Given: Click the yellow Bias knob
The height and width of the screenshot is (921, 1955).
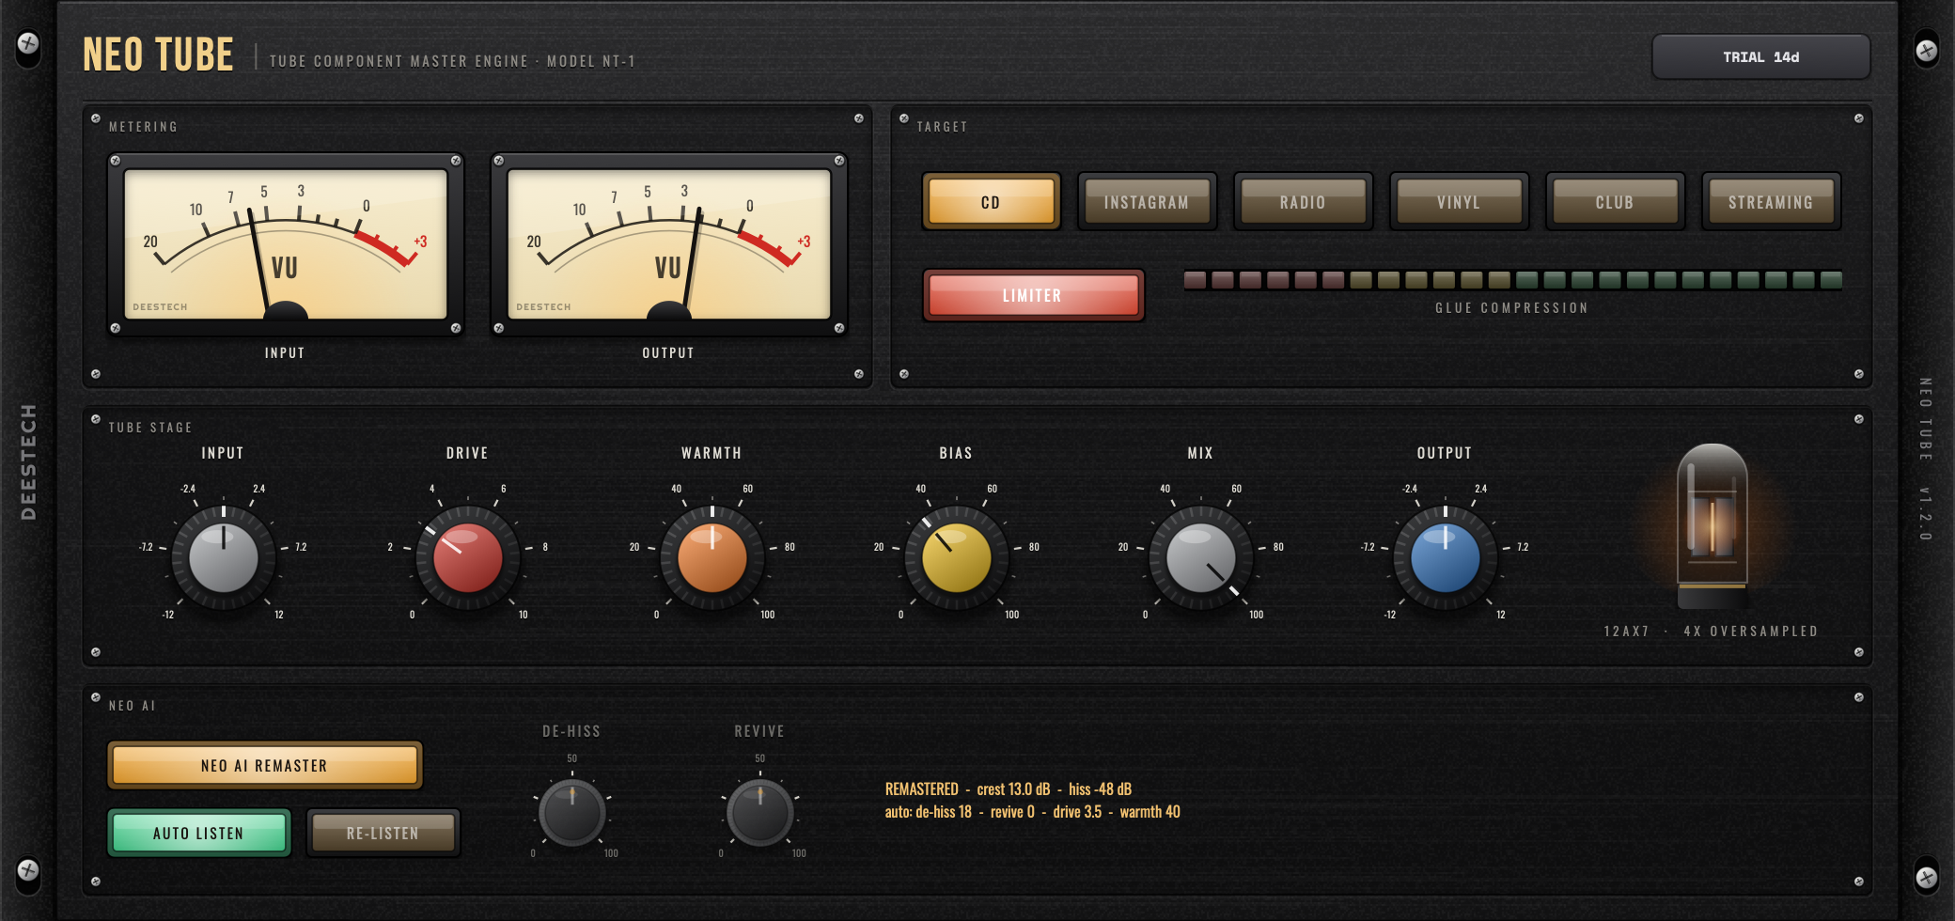Looking at the screenshot, I should [957, 557].
